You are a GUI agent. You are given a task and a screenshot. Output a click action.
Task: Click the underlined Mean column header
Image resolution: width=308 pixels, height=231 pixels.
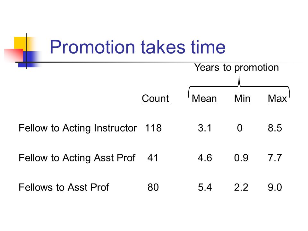click(x=204, y=98)
